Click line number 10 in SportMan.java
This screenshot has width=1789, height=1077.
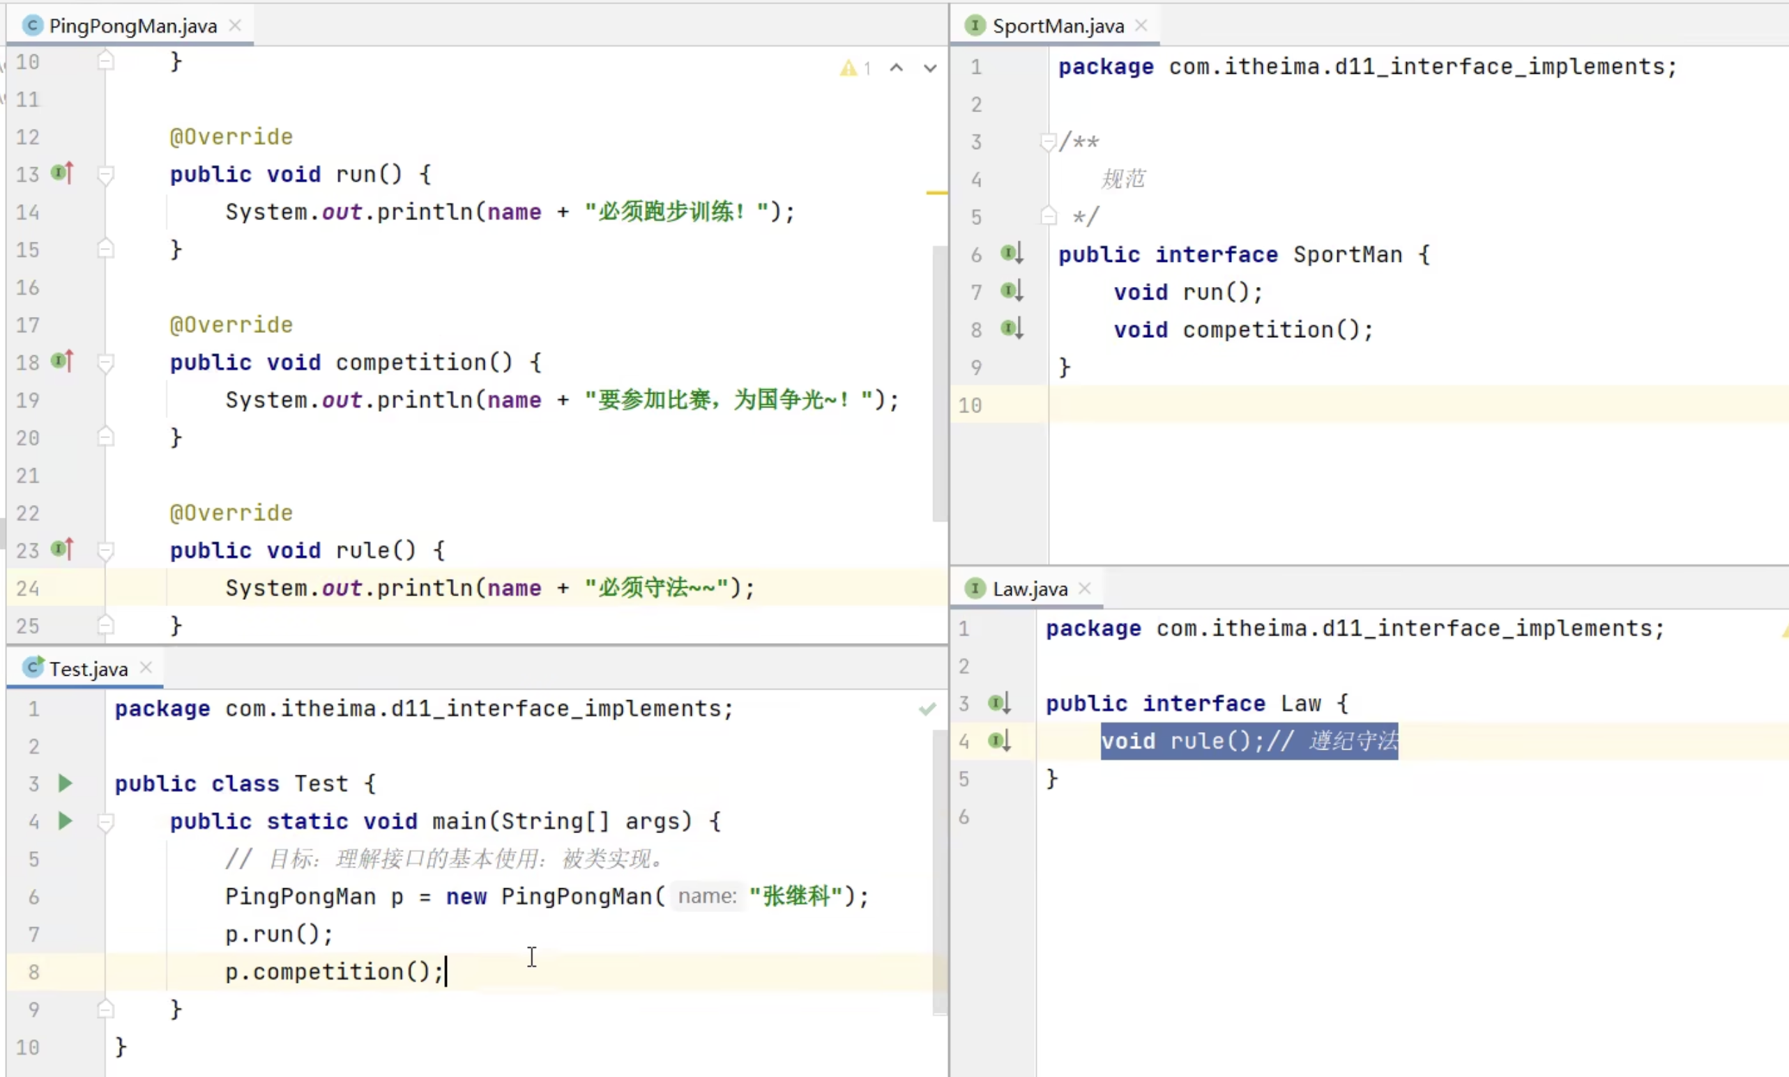tap(970, 405)
